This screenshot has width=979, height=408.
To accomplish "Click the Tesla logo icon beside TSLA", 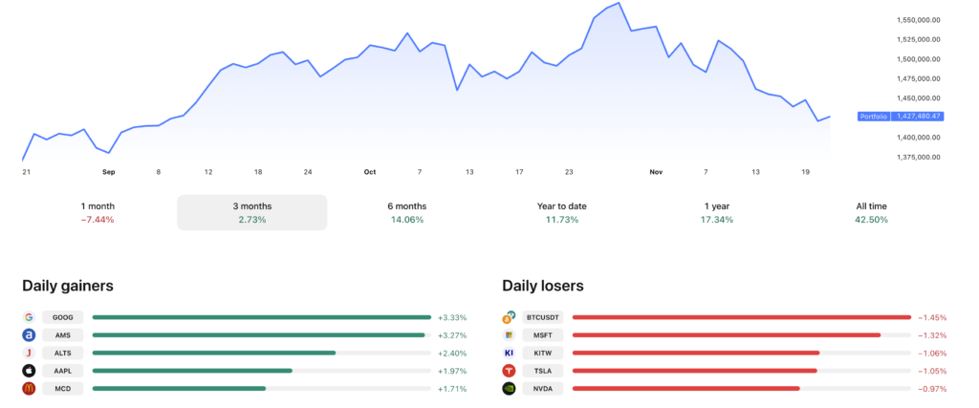I will tap(510, 371).
